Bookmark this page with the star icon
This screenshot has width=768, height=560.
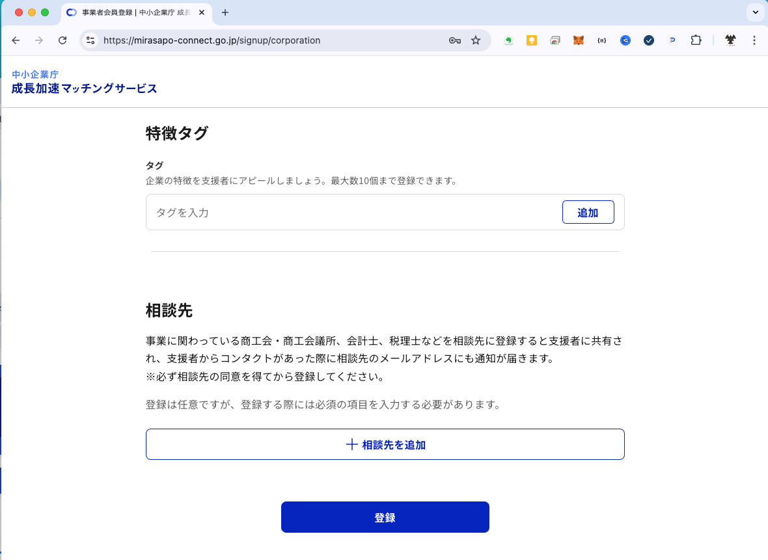pyautogui.click(x=476, y=40)
